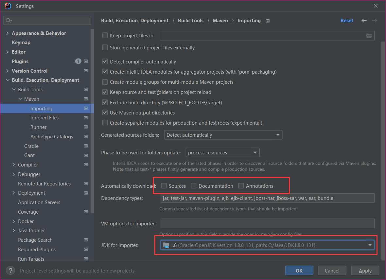Click project-level icon on Deployment row
This screenshot has height=280, width=386.
coord(86,193)
